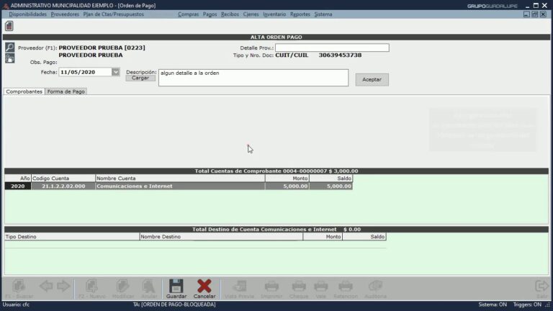The image size is (553, 311).
Task: Open the Recibos menu
Action: (230, 14)
